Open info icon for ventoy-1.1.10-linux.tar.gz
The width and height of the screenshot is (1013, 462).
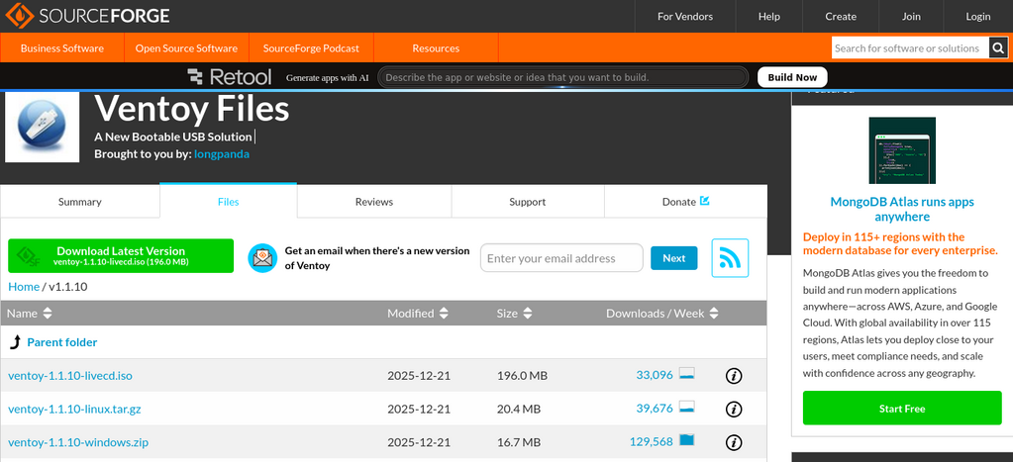click(734, 409)
